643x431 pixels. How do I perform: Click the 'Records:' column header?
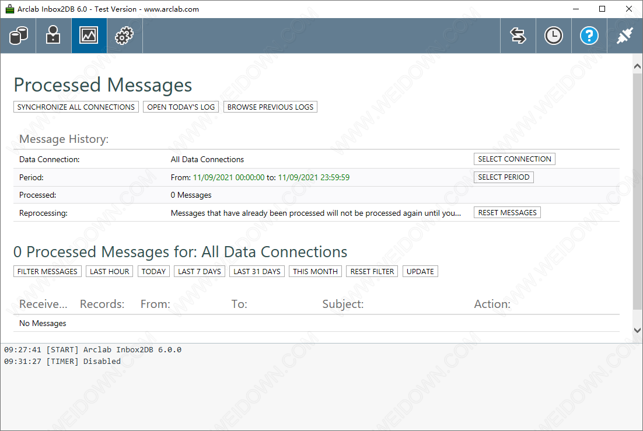coord(102,304)
